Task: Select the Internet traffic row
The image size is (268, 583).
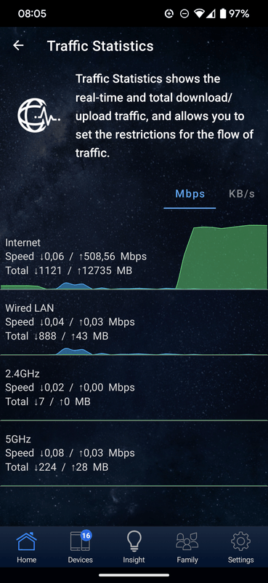Action: (134, 257)
